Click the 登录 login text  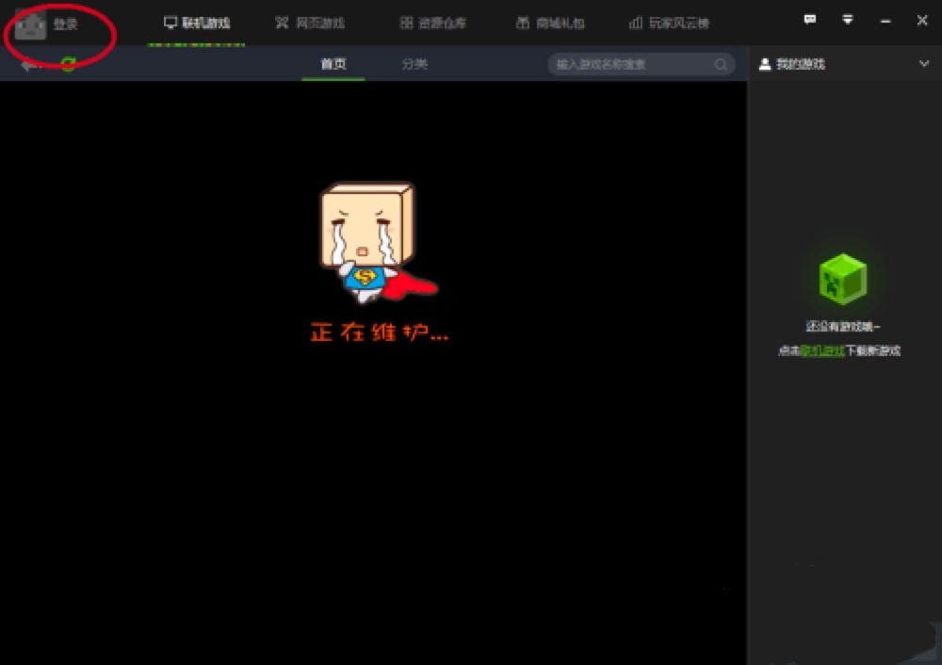pos(66,24)
